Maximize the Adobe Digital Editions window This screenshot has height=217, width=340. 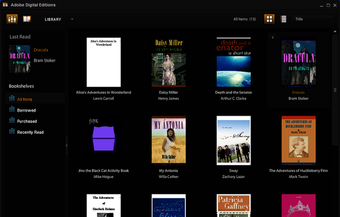[328, 5]
